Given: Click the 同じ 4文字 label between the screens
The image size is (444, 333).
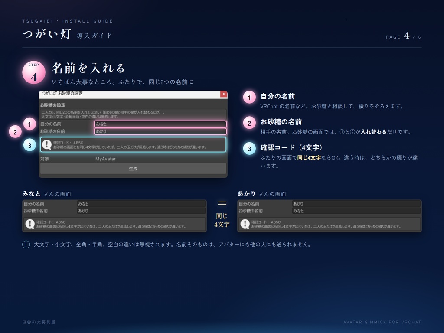Looking at the screenshot, I should pos(222,220).
